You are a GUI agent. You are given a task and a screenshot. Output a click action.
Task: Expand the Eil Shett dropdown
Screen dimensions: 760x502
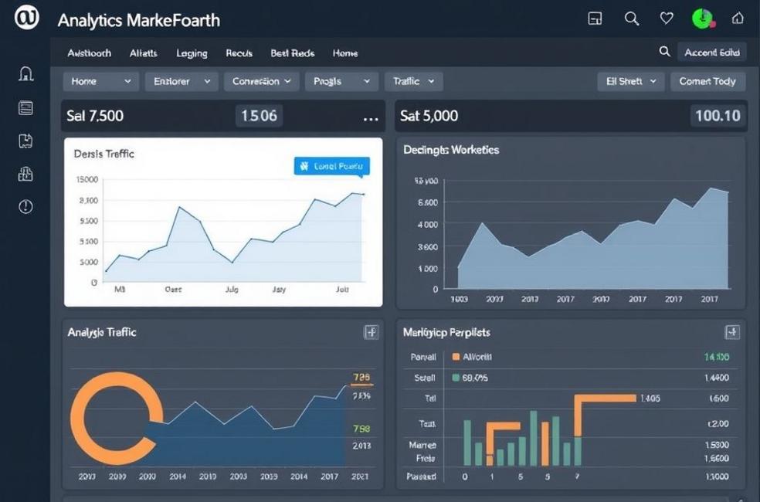[x=630, y=81]
